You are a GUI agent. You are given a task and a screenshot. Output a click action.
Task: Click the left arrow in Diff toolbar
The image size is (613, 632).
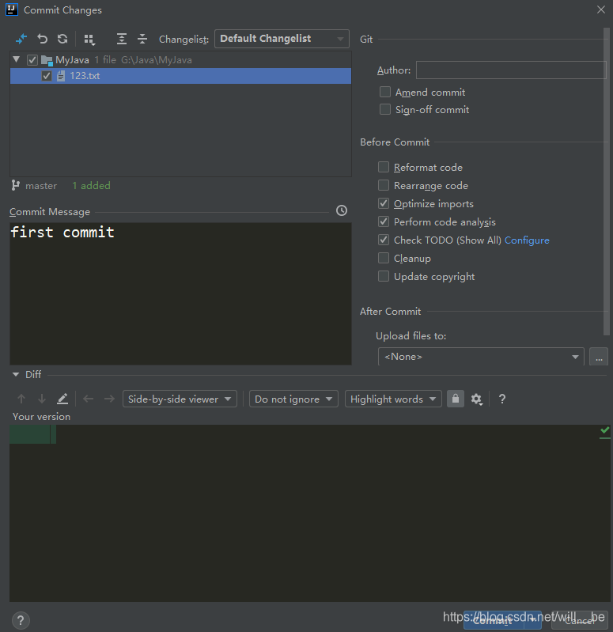(x=89, y=399)
